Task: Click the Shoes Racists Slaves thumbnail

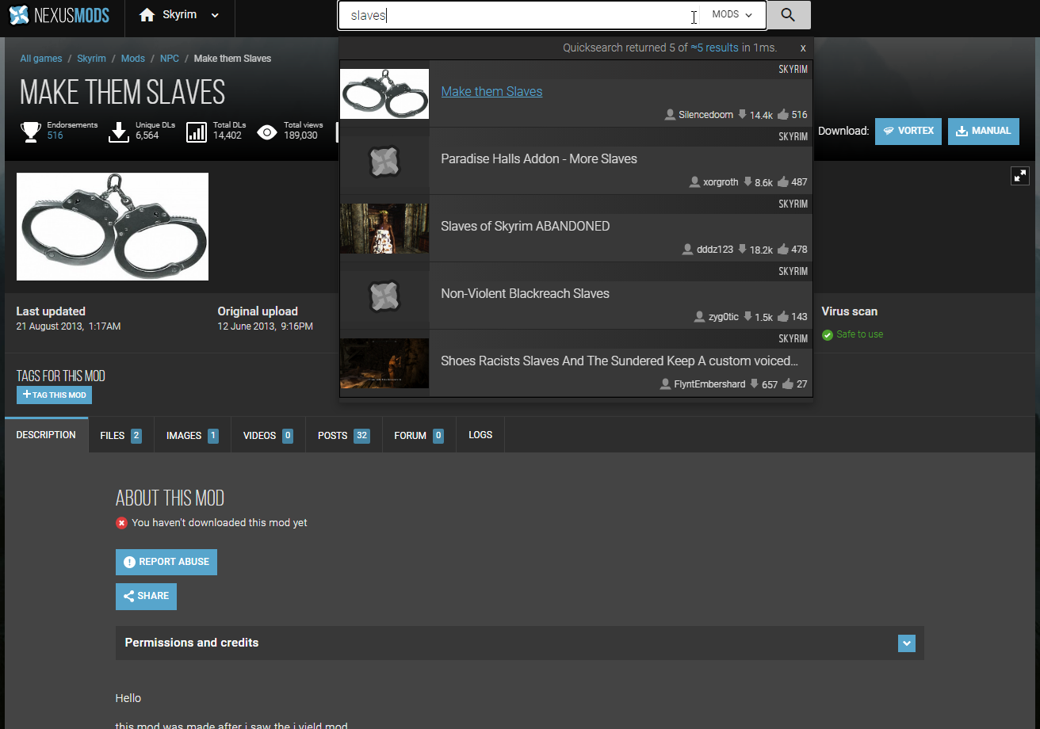Action: (x=384, y=364)
